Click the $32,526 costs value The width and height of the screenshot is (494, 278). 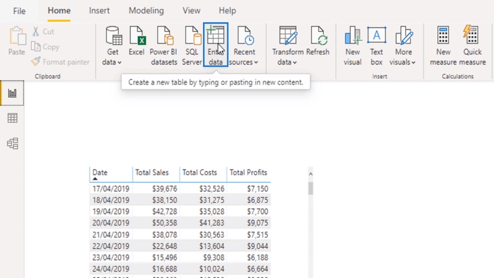point(212,189)
